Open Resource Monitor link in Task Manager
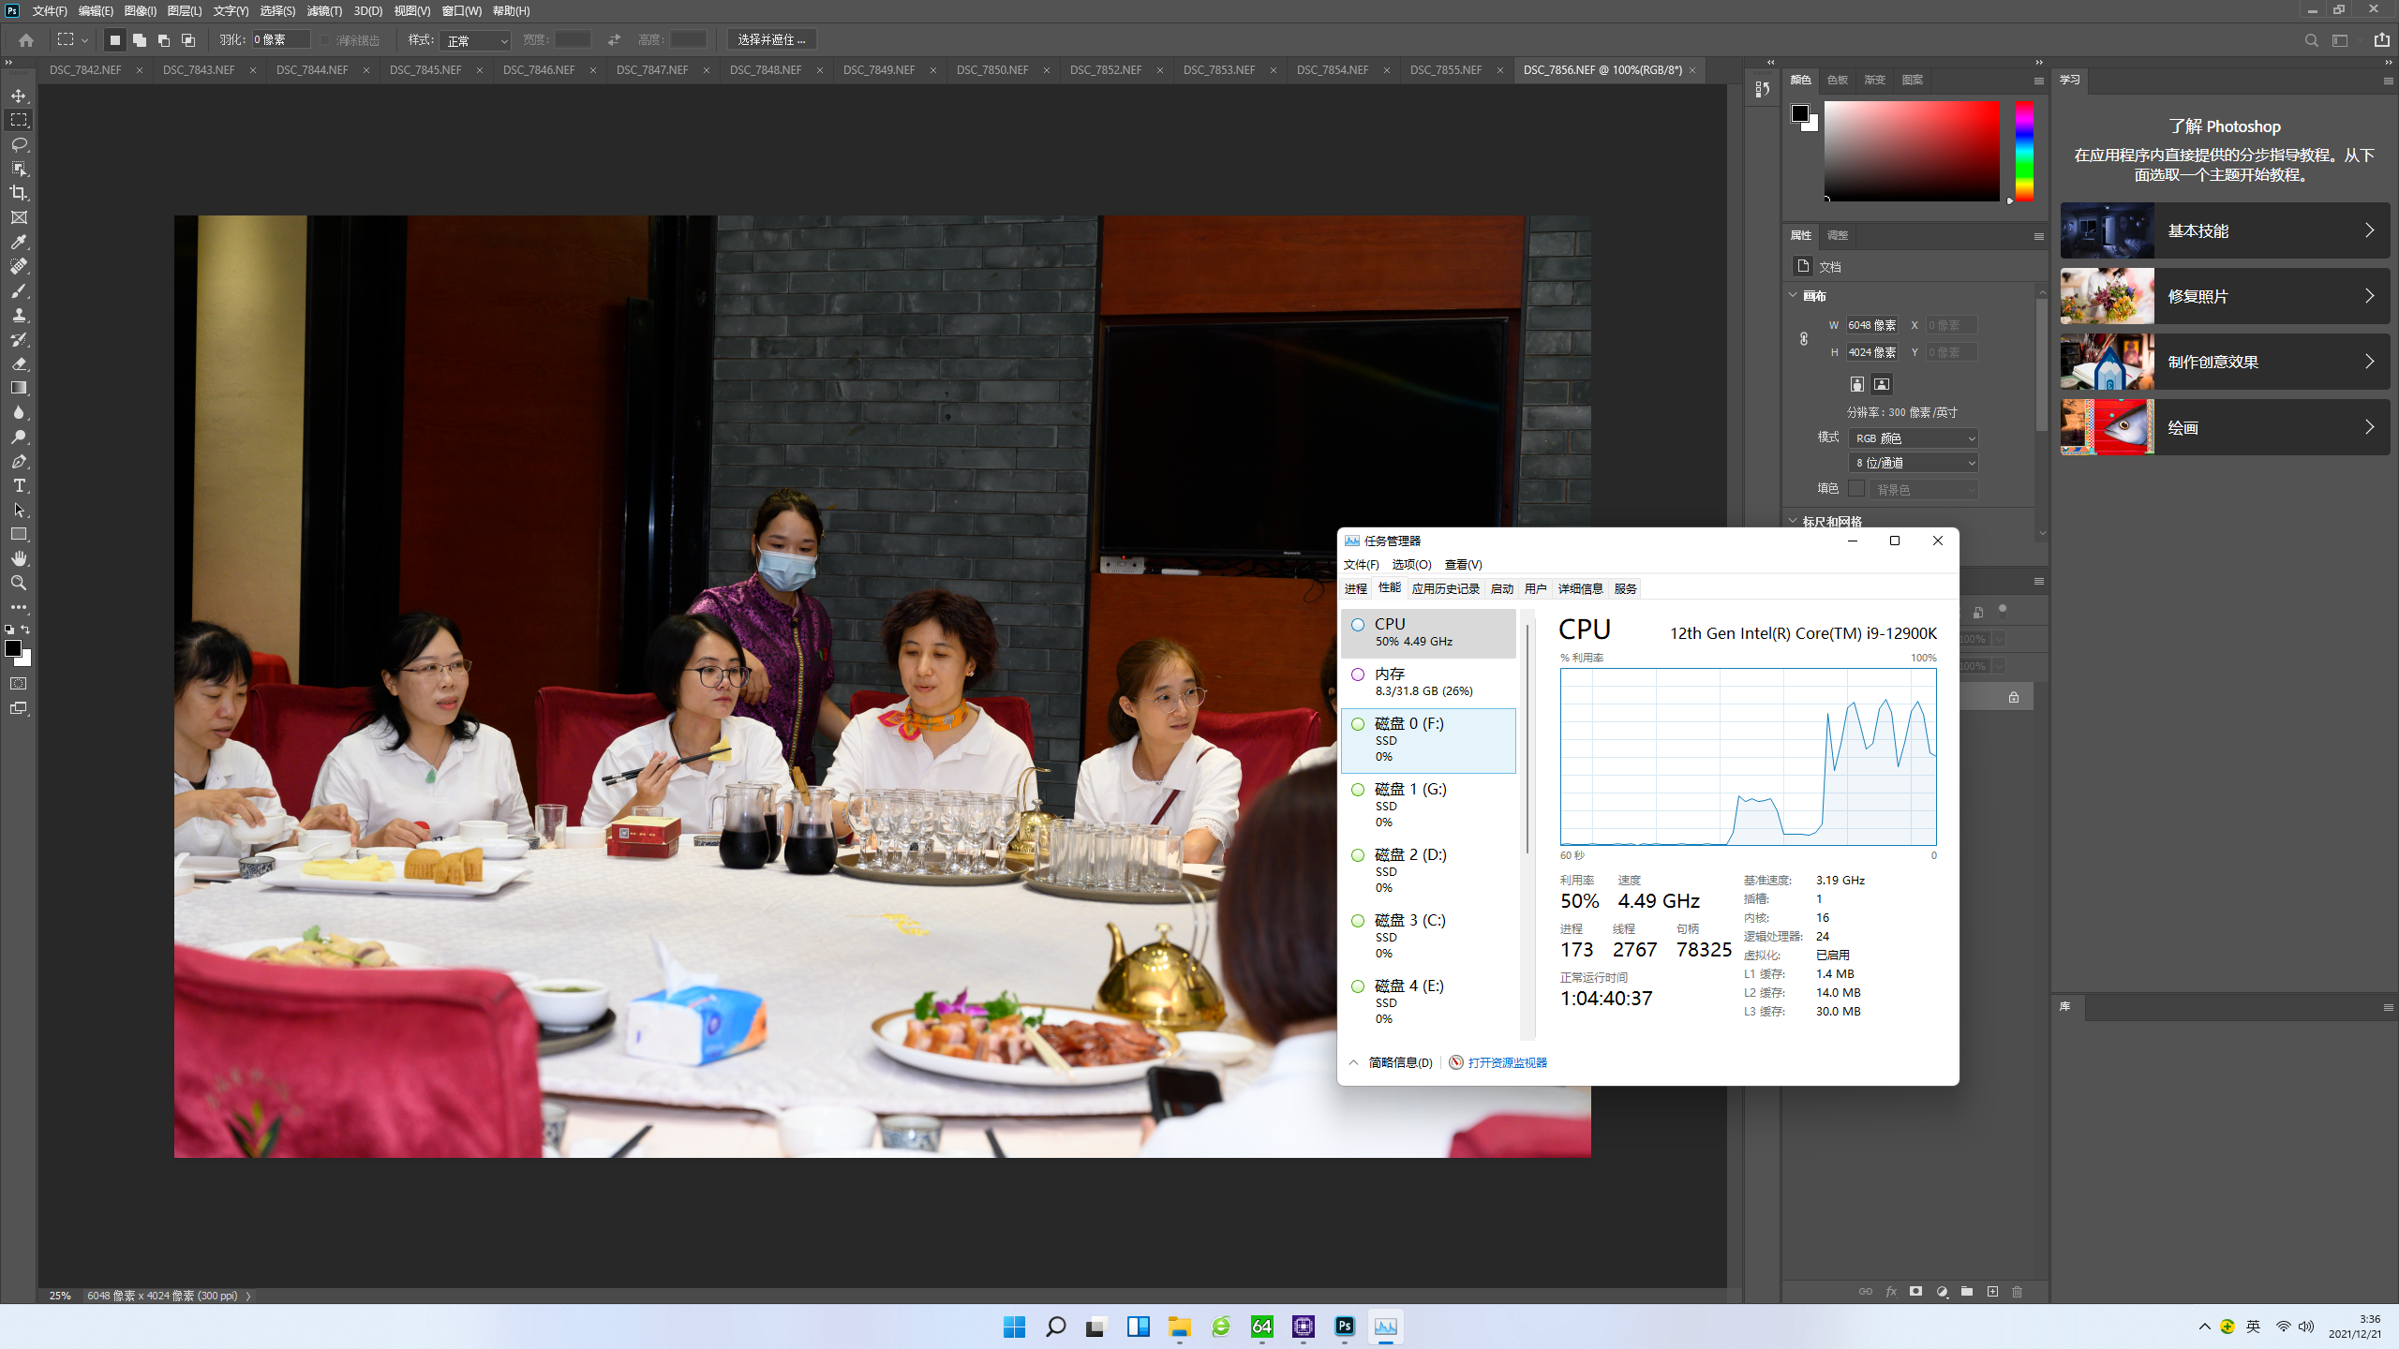The image size is (2399, 1349). pyautogui.click(x=1507, y=1062)
